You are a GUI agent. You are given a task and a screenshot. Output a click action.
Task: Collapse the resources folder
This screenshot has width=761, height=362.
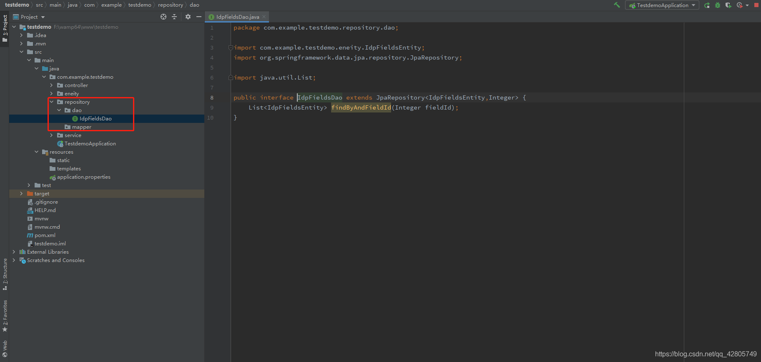(37, 152)
